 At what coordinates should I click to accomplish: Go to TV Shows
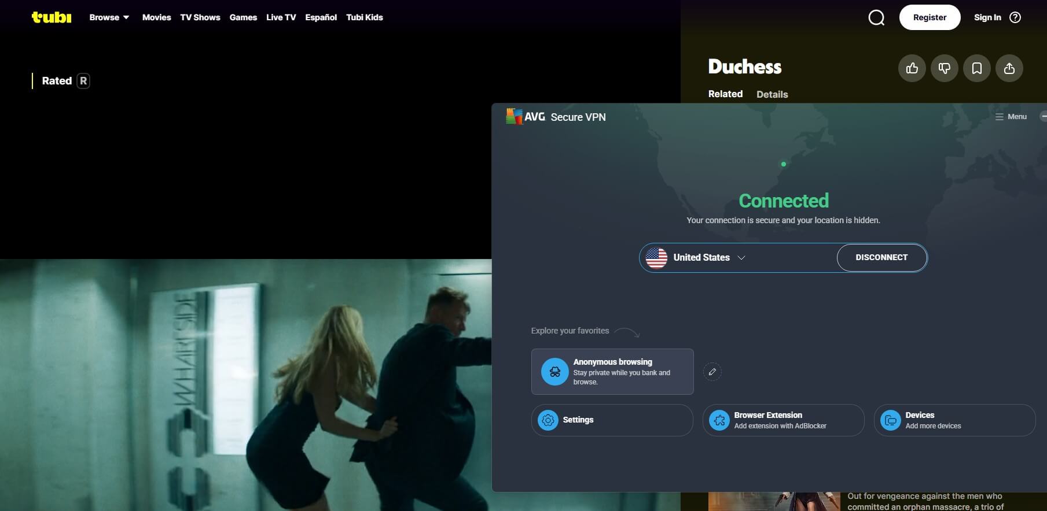[x=200, y=17]
